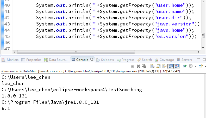Expand the Open Console dropdown arrow
The height and width of the screenshot is (118, 206).
click(205, 66)
